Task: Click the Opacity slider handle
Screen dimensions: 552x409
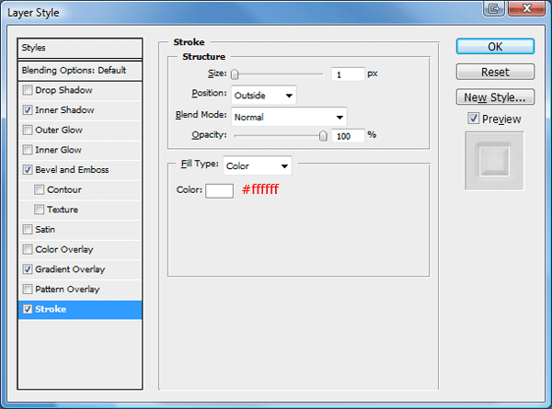Action: 323,136
